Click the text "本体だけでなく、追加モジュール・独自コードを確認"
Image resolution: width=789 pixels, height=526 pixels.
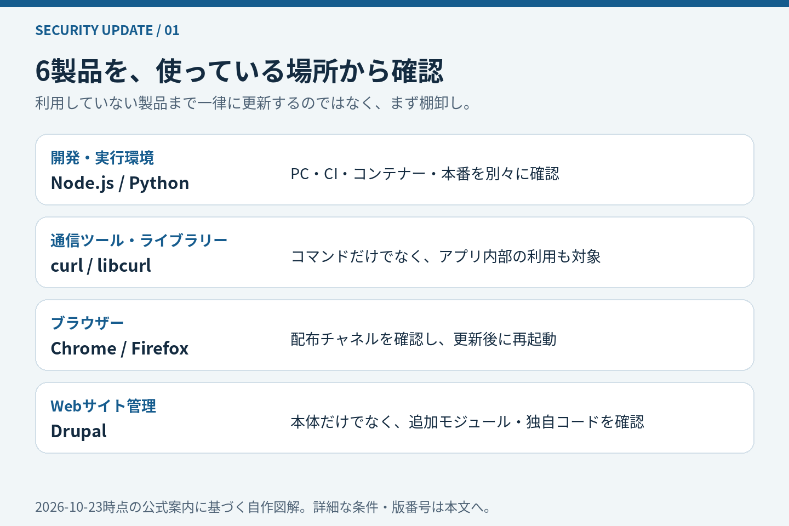tap(467, 422)
